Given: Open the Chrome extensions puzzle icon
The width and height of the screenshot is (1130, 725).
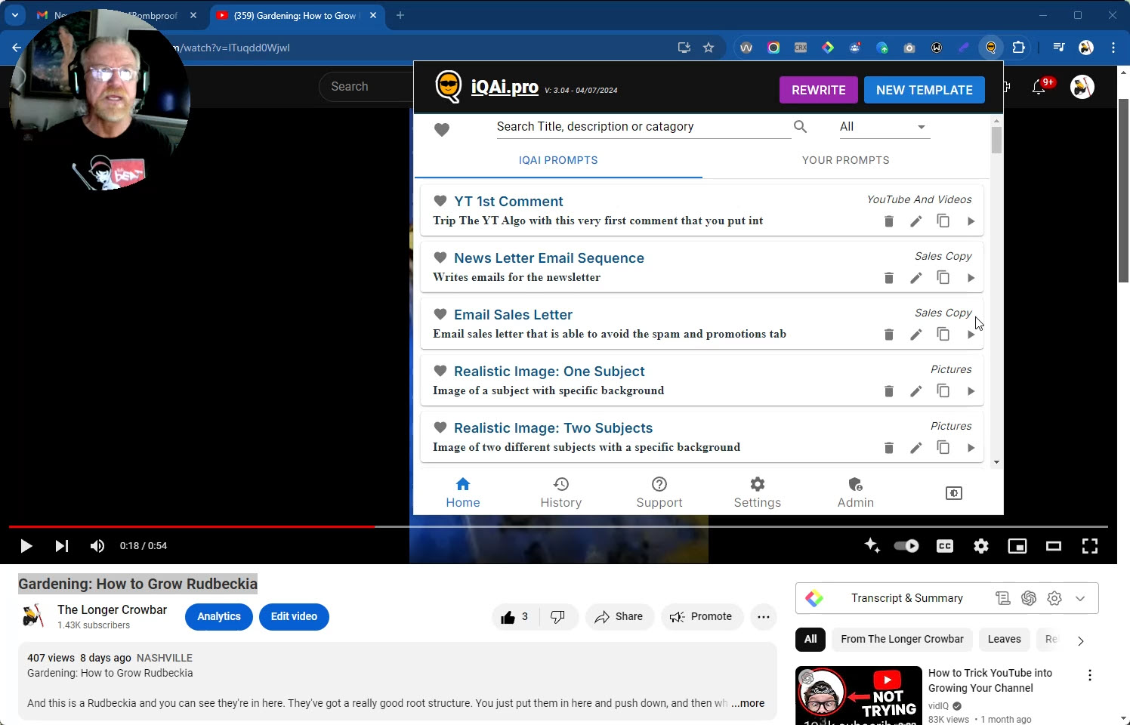Looking at the screenshot, I should [1019, 48].
